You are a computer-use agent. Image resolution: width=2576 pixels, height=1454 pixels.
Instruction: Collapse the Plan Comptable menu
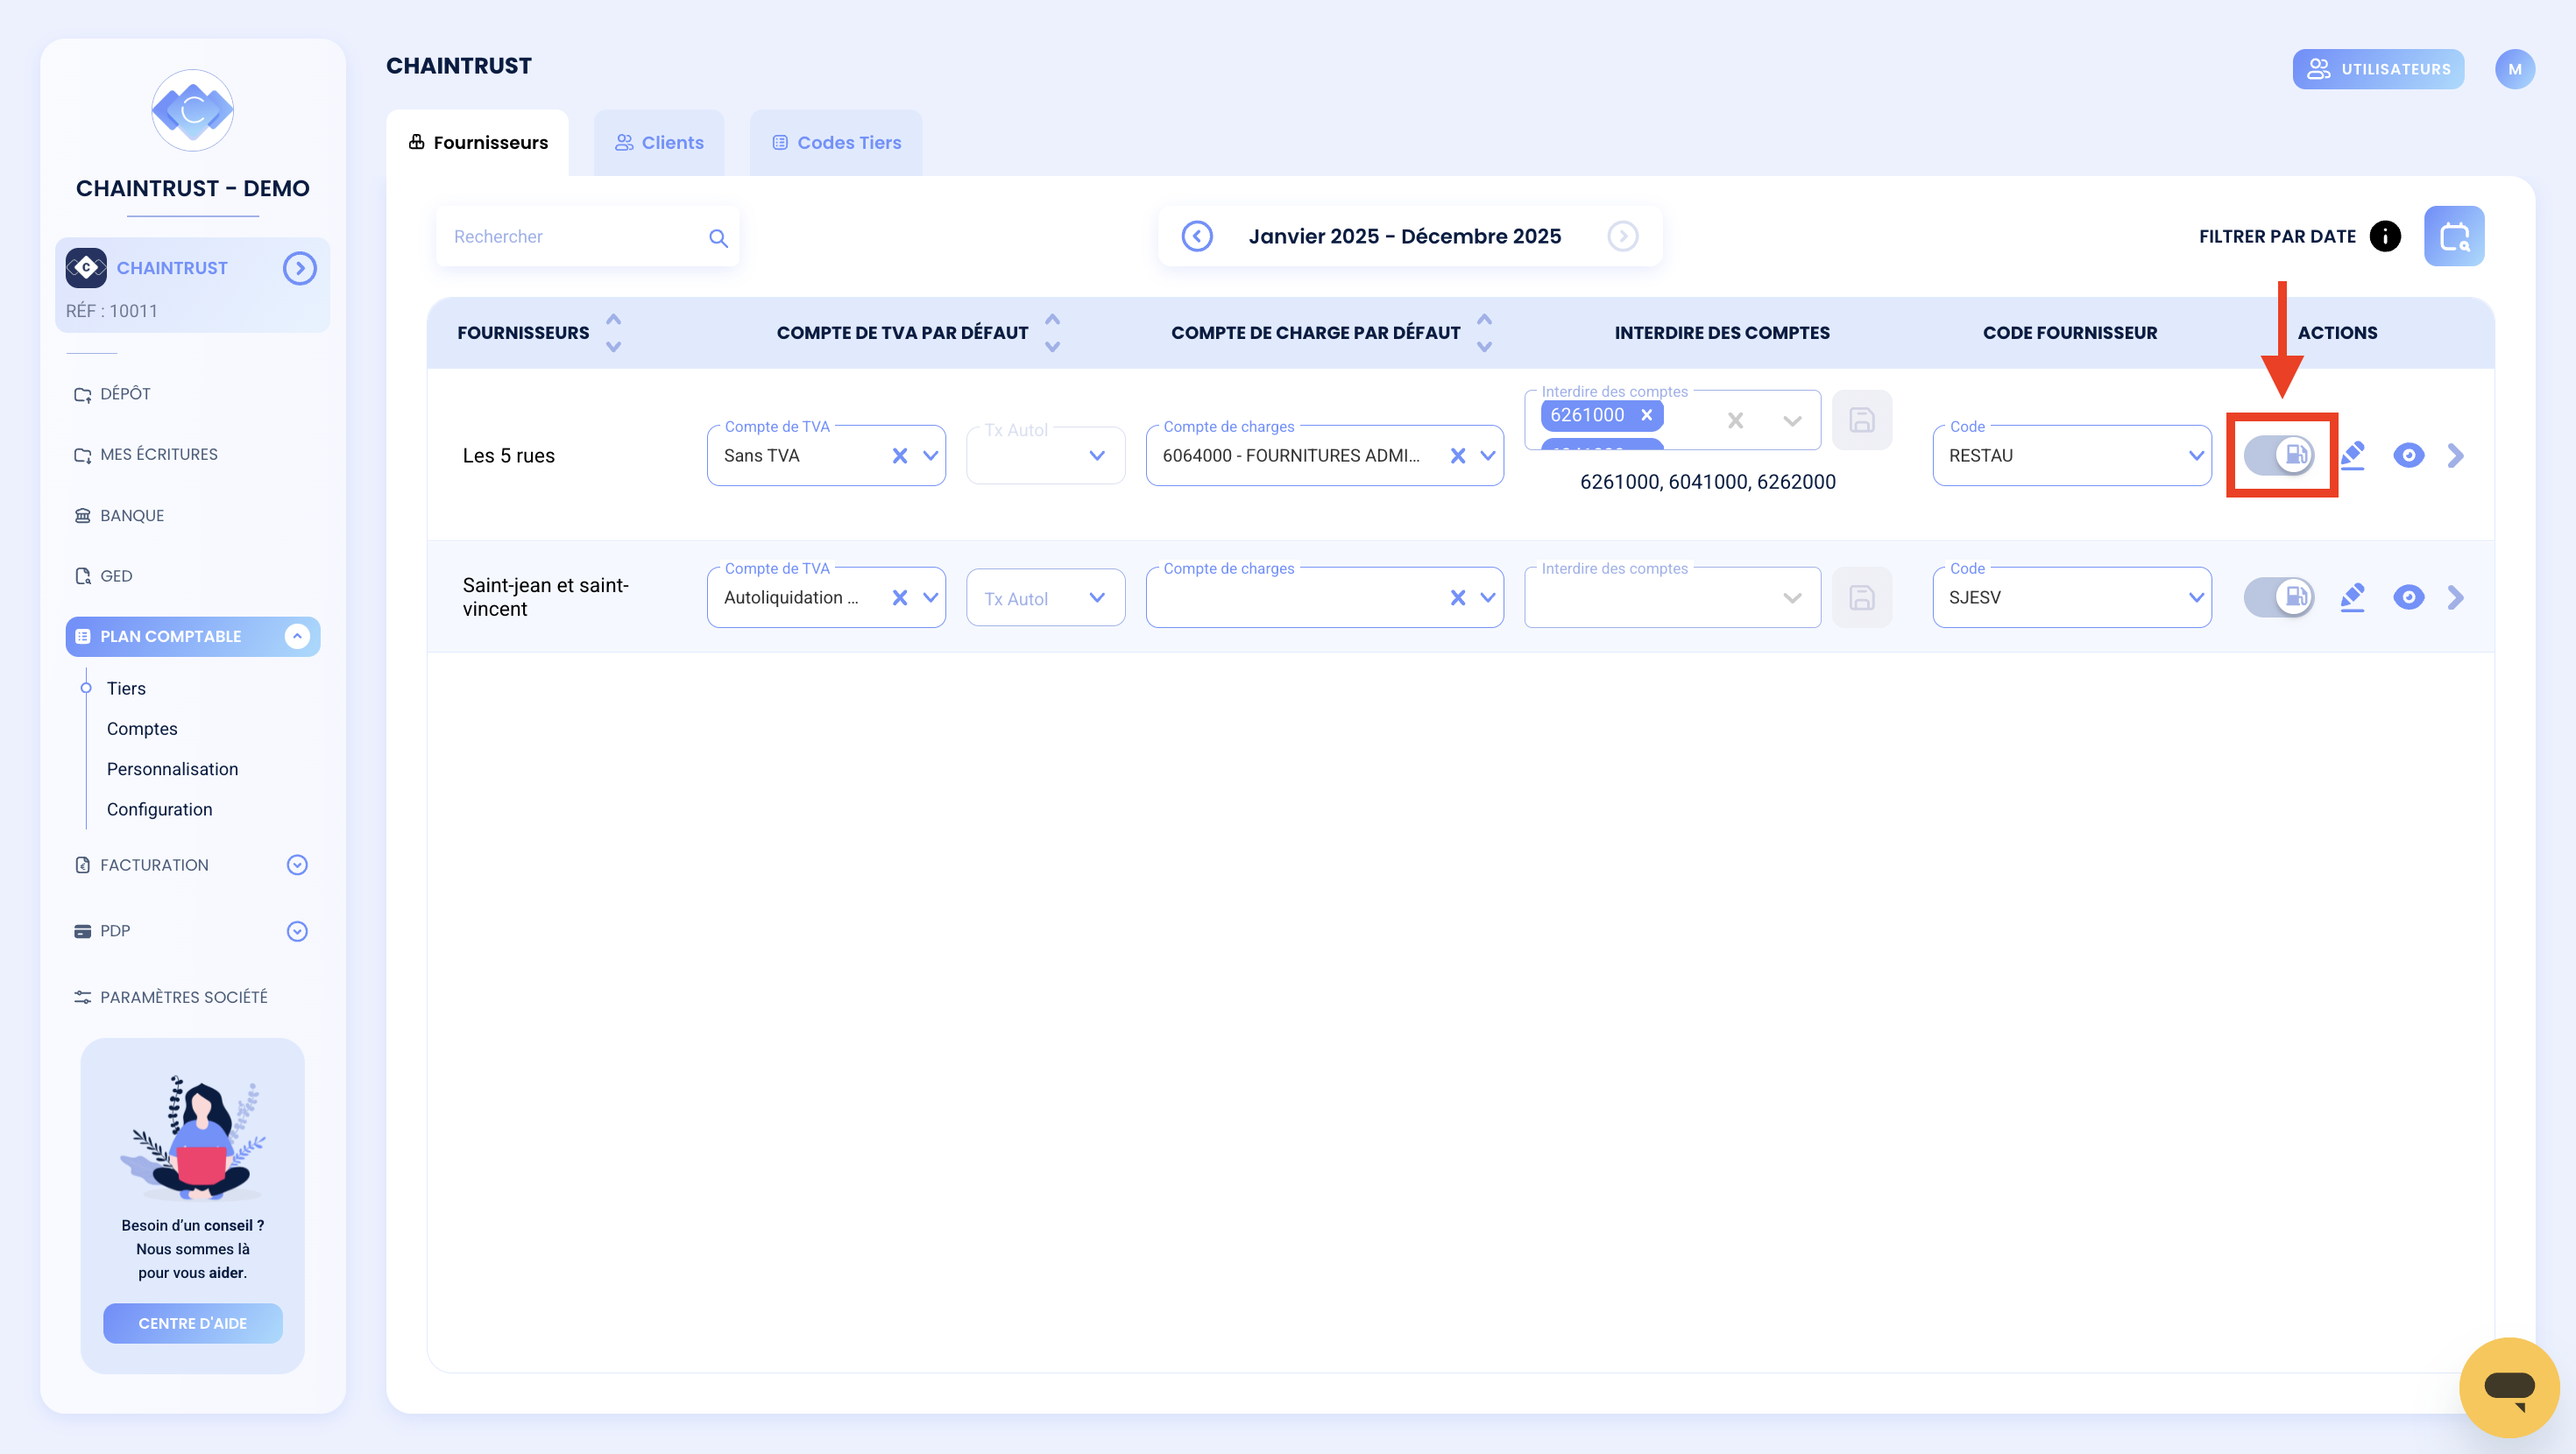[x=297, y=636]
